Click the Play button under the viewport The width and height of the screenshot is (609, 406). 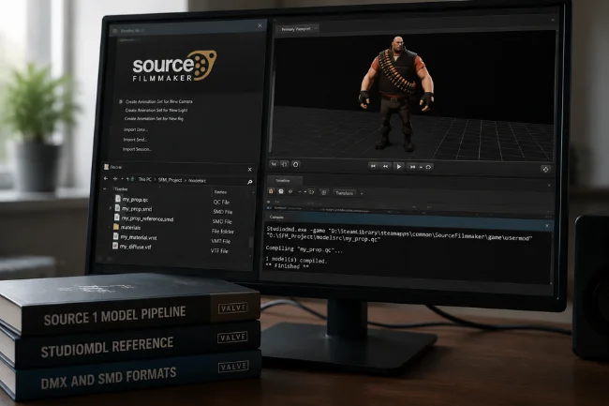[399, 166]
